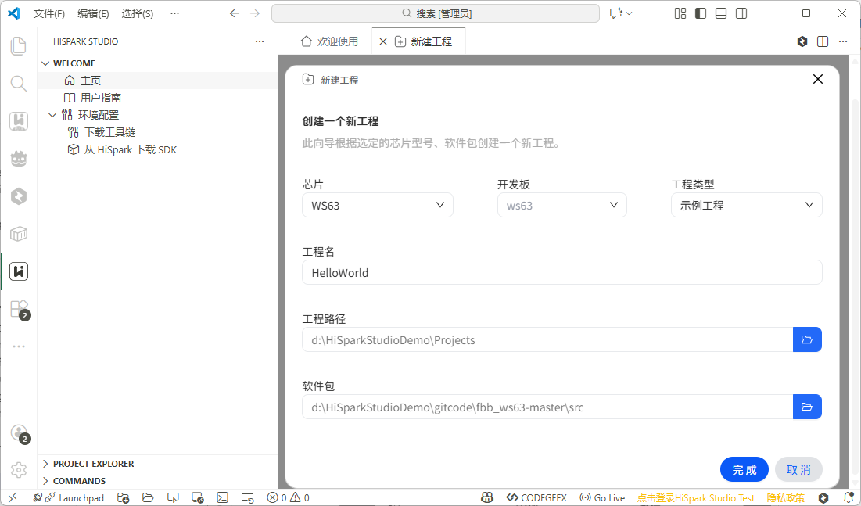This screenshot has width=861, height=506.
Task: Open the 编辑(E) menu
Action: [x=93, y=13]
